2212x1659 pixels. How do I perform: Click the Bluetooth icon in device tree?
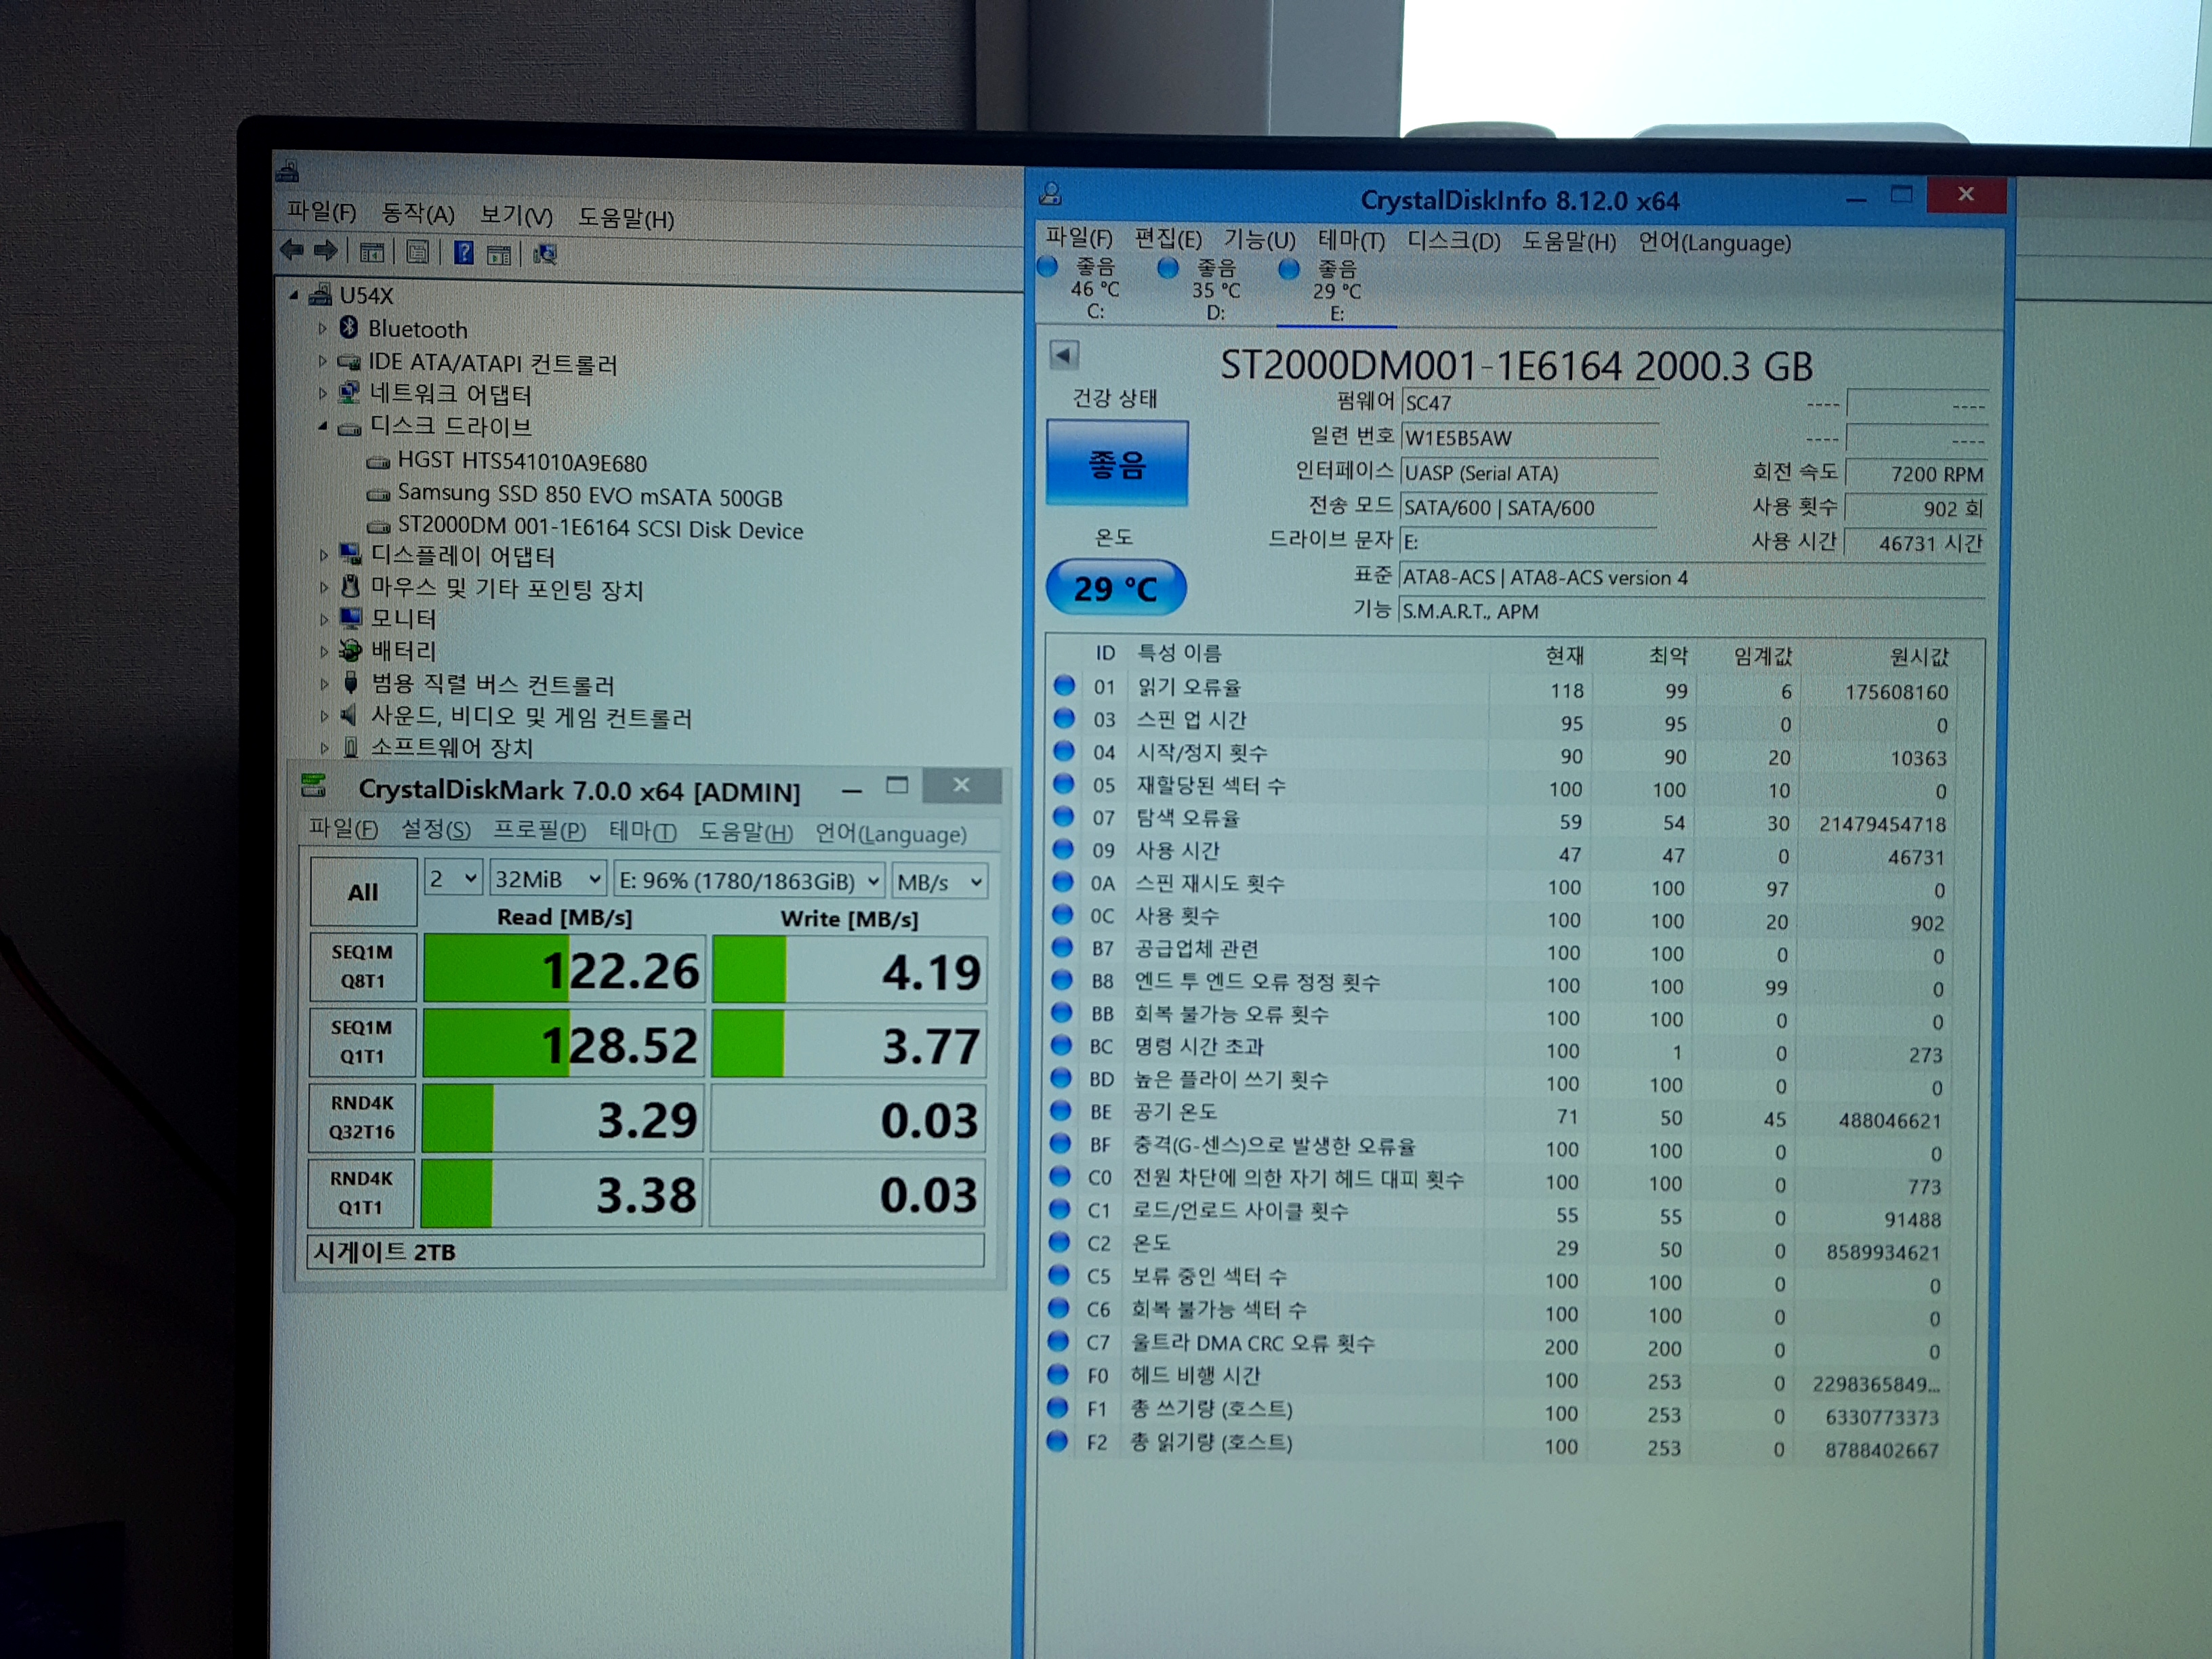coord(349,327)
